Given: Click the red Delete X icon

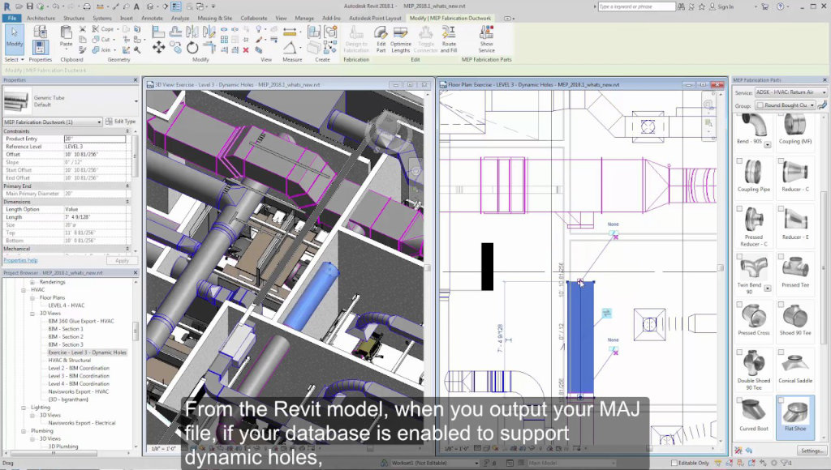Looking at the screenshot, I should (246, 50).
